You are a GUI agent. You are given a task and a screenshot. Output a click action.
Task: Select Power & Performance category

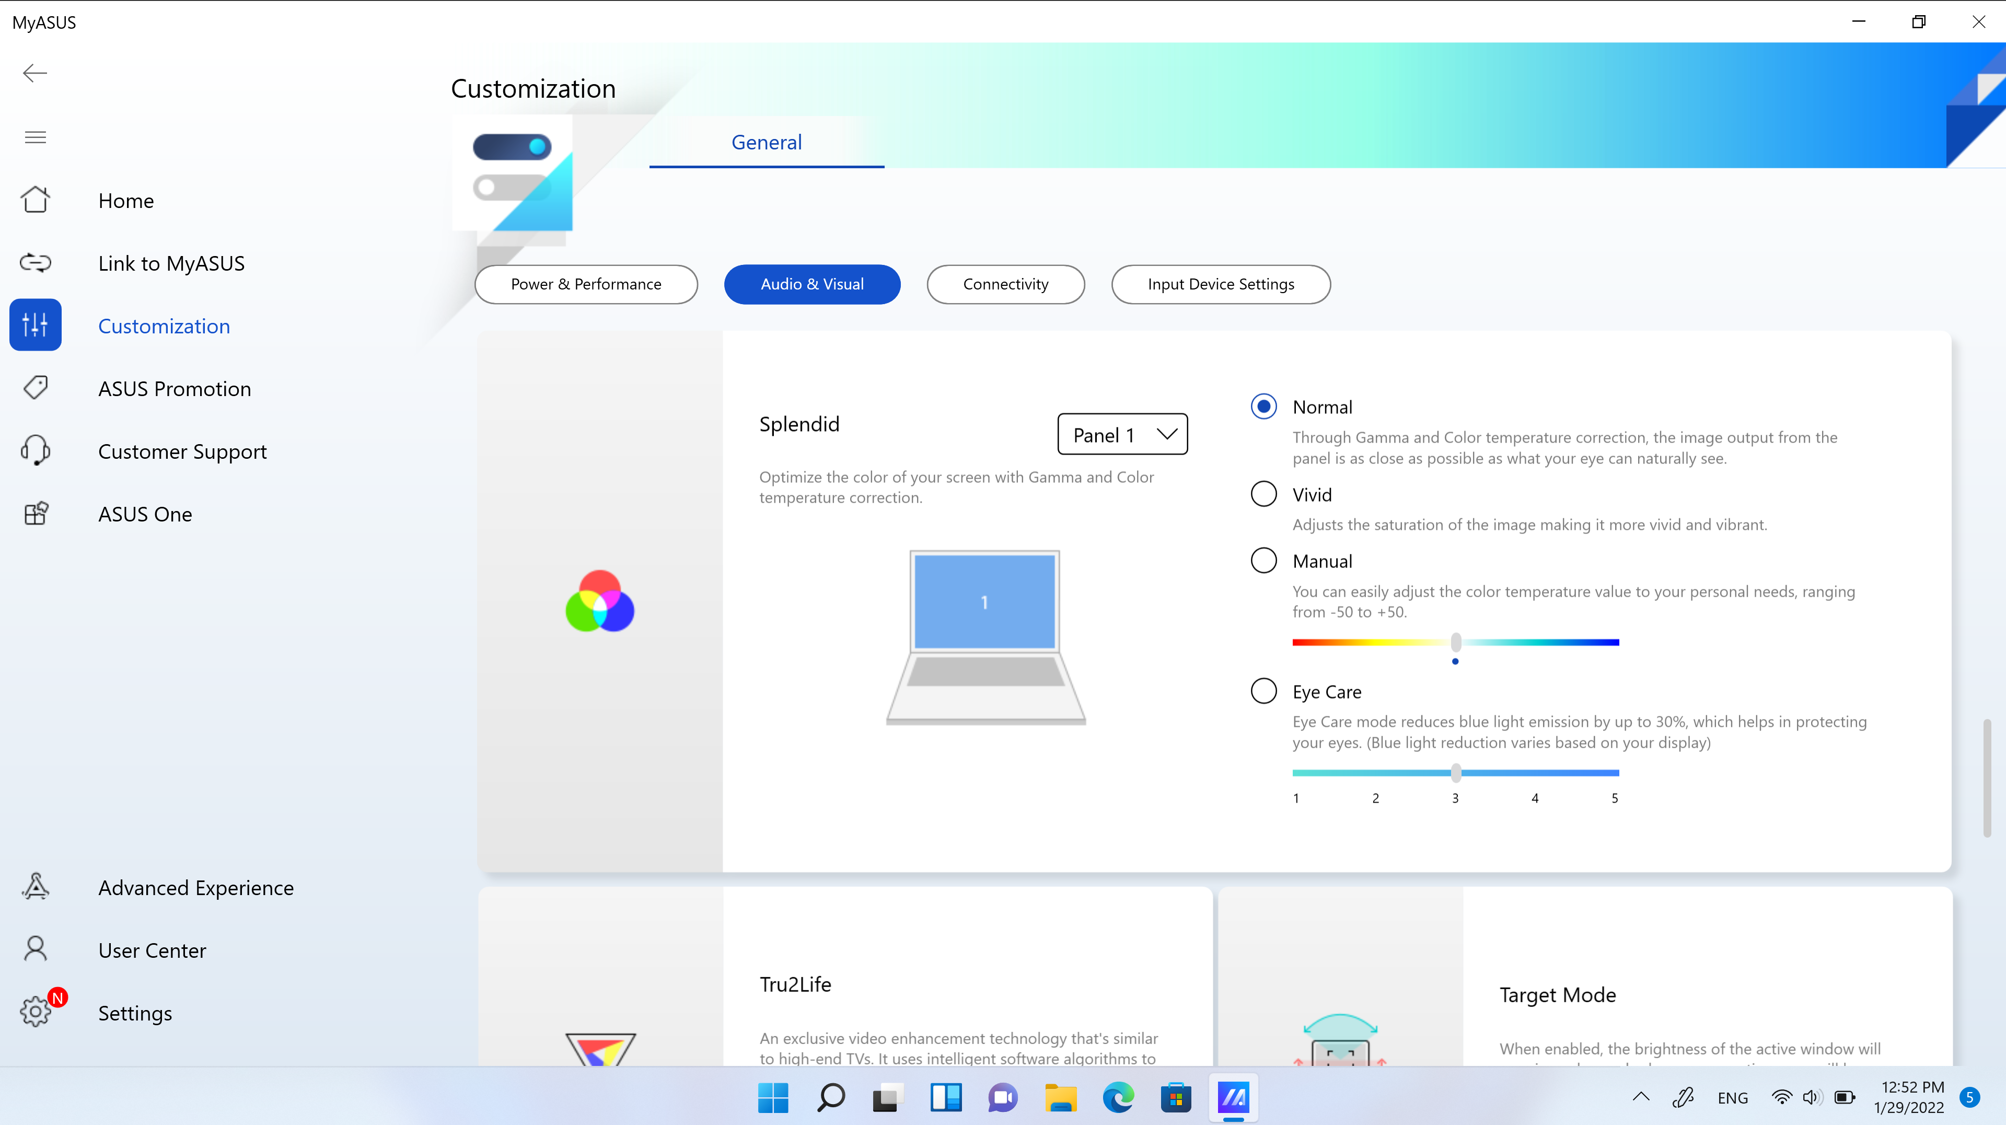point(586,284)
